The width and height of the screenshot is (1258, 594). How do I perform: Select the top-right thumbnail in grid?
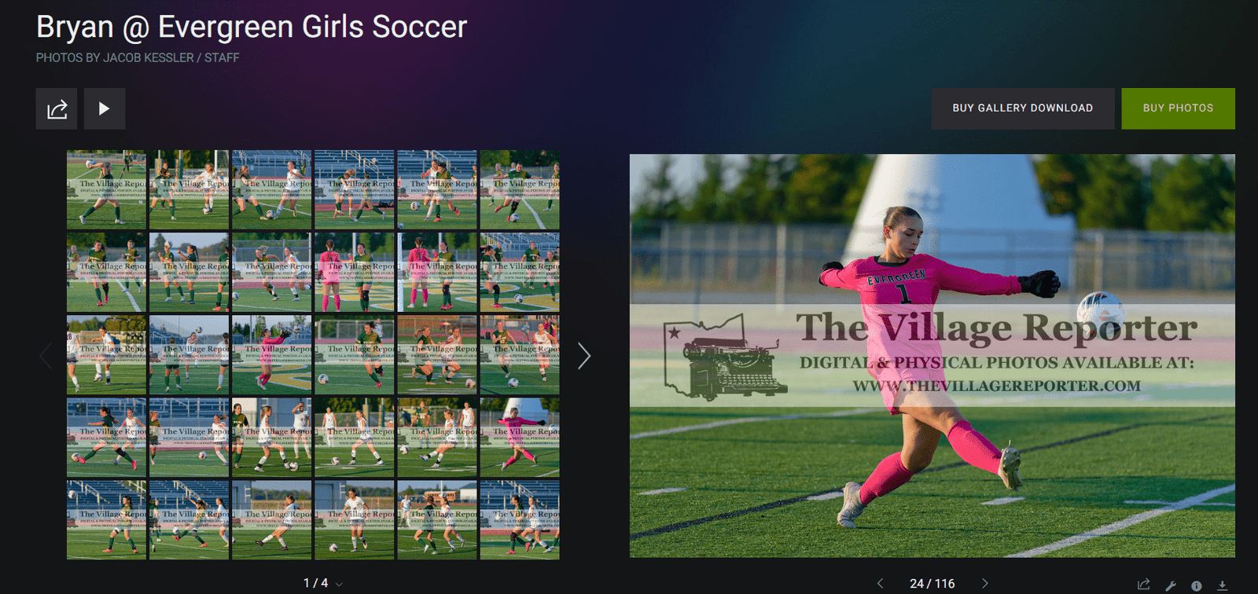coord(520,189)
